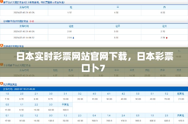This screenshot has width=188, height=124.
Task: Select the 4.50 draw odds cell
Action: point(116,13)
